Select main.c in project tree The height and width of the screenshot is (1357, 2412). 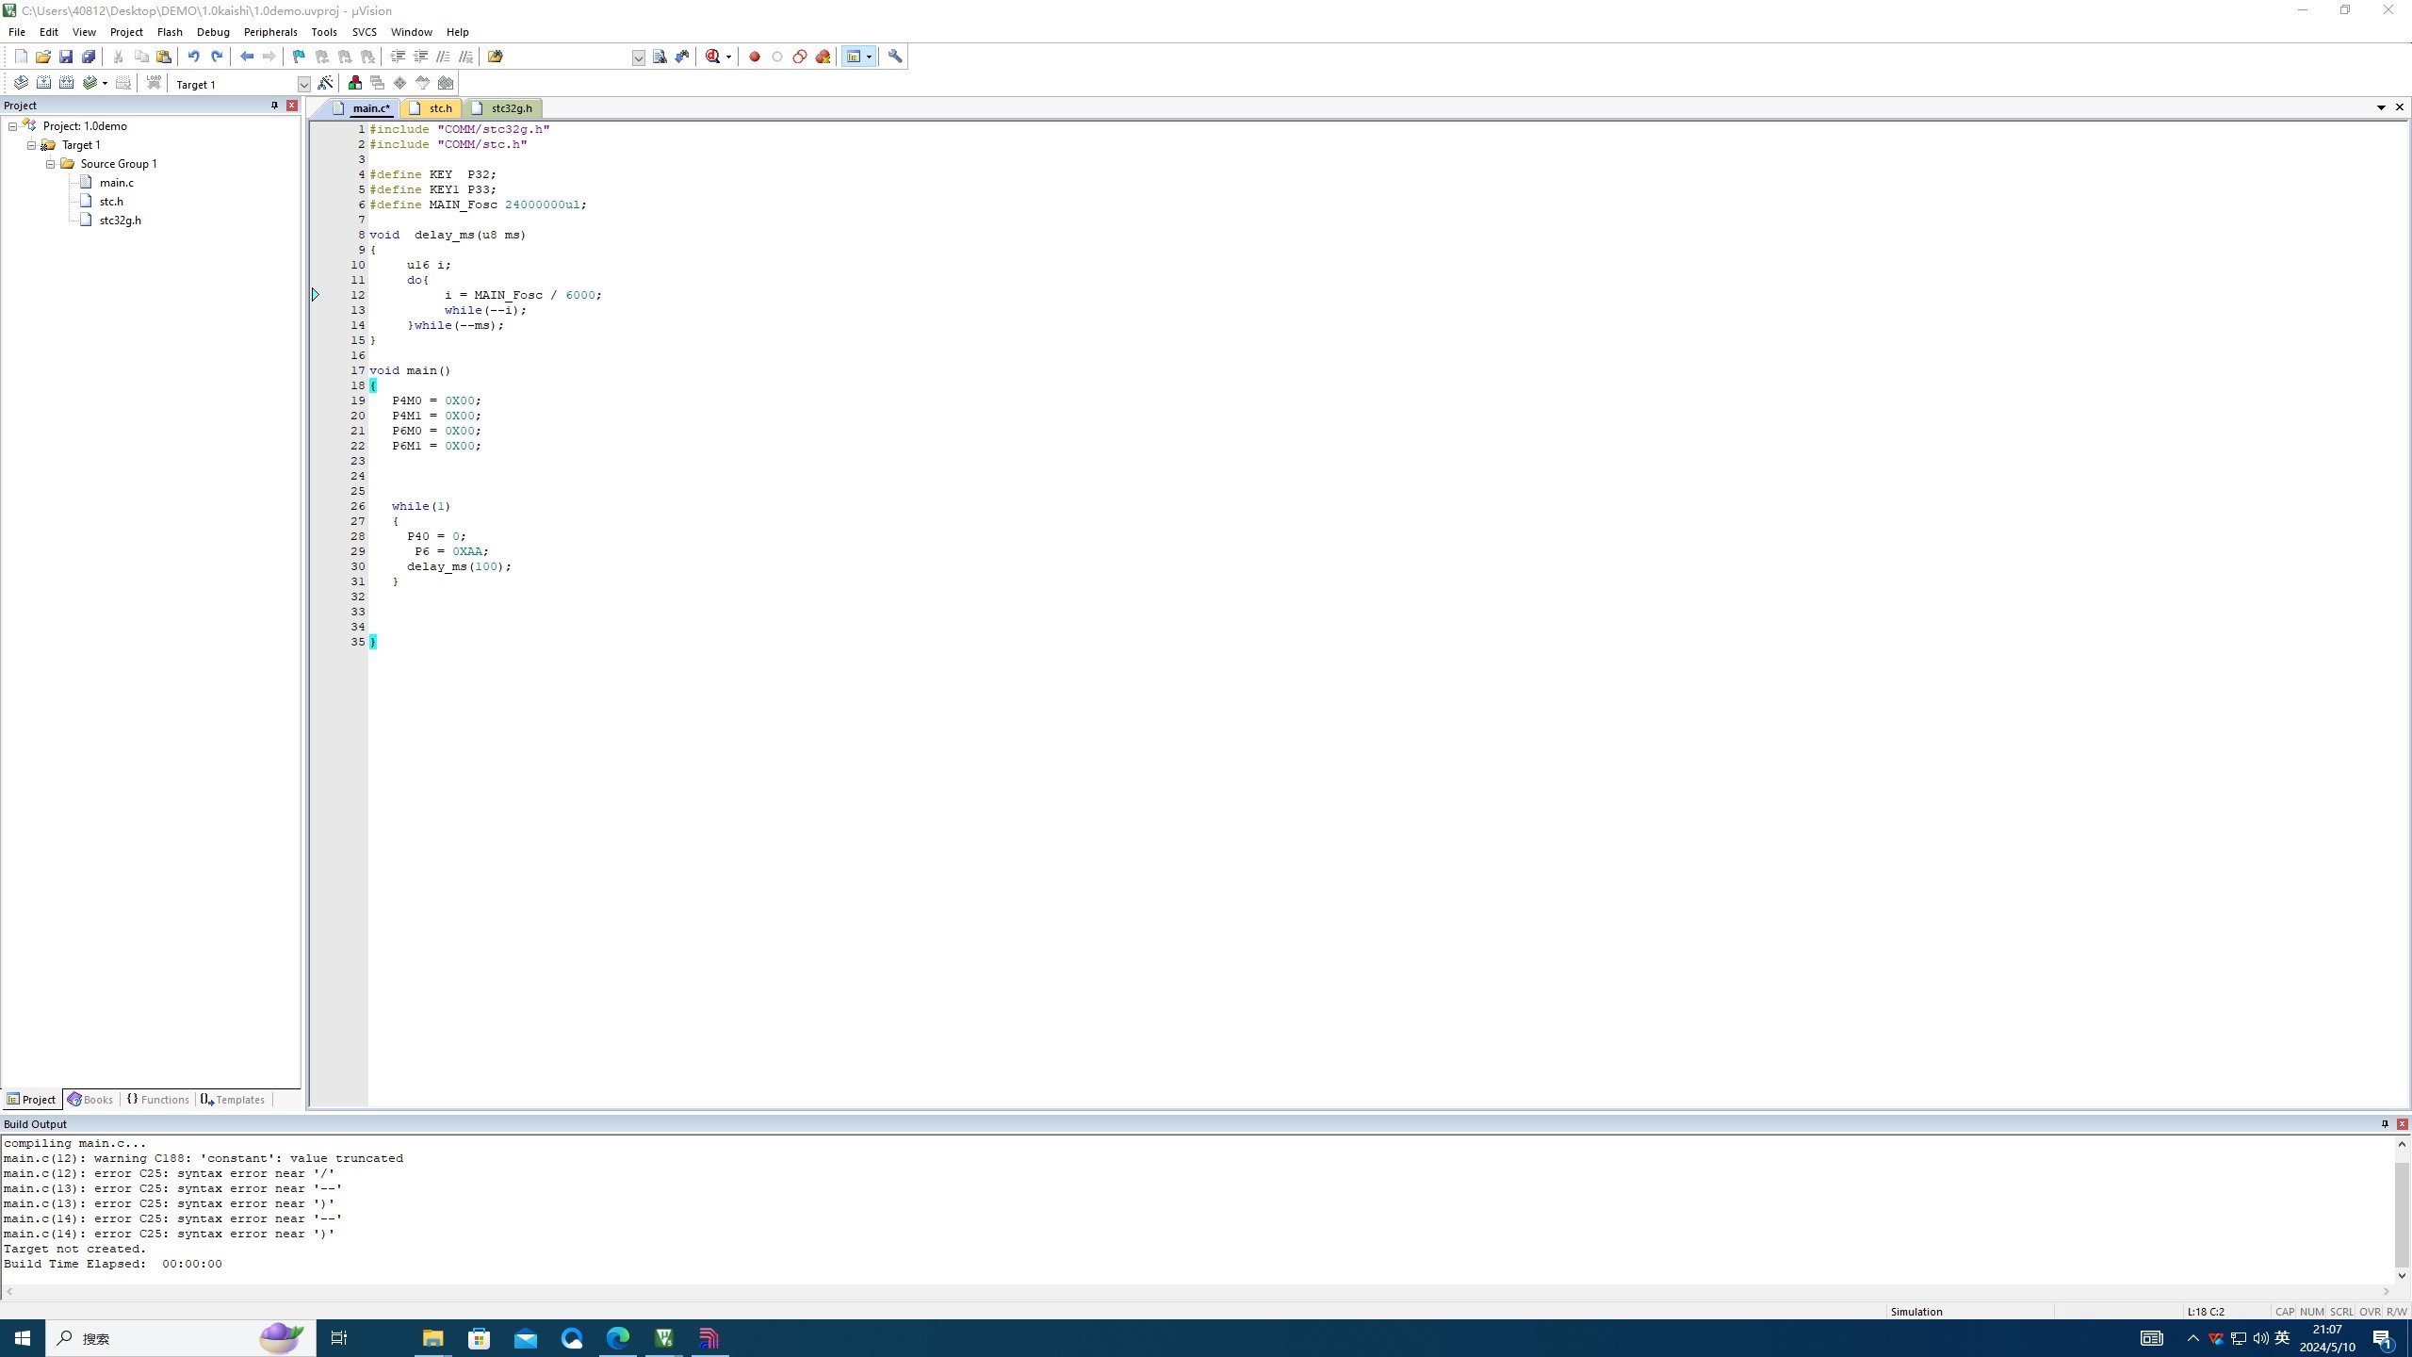tap(116, 183)
